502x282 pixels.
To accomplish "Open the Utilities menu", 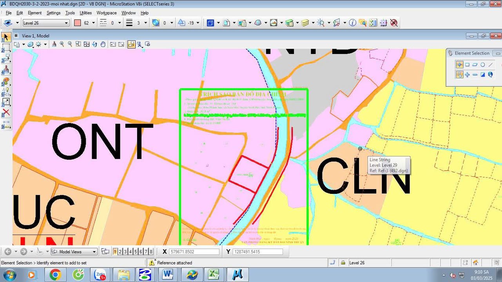I will point(85,13).
